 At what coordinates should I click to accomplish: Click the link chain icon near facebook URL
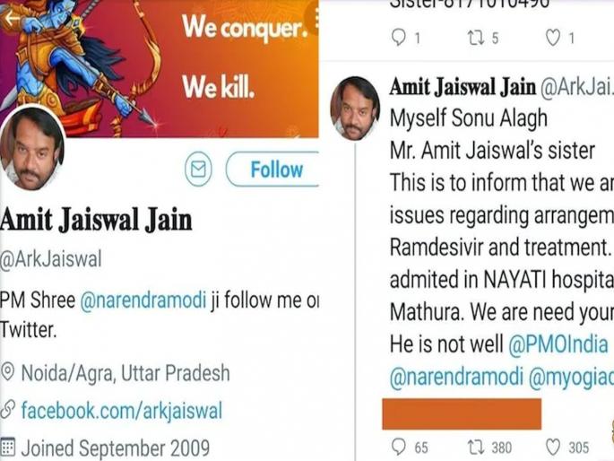click(x=7, y=409)
